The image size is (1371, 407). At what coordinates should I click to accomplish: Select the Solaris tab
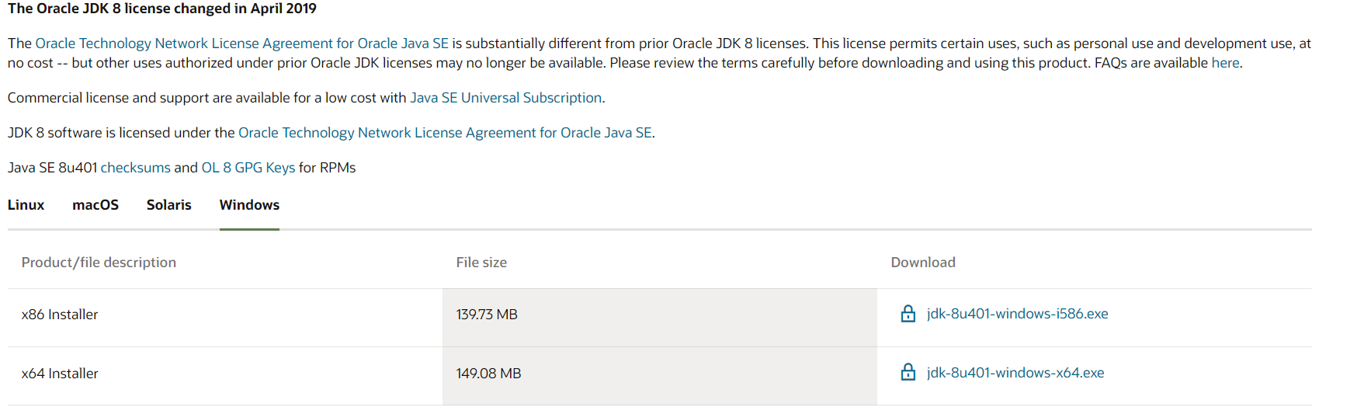pyautogui.click(x=168, y=205)
